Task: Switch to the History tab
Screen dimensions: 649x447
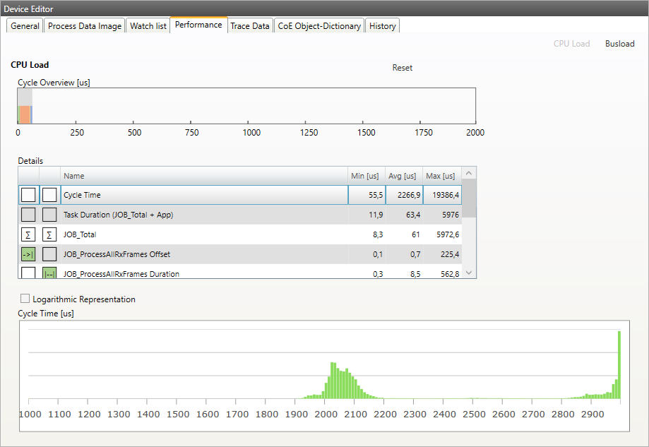Action: (x=382, y=25)
